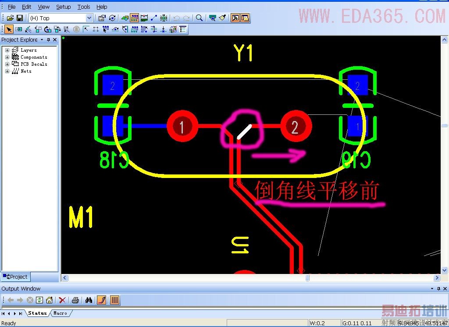The height and width of the screenshot is (327, 449).
Task: Select the Rotate 90 tool
Action: (38, 29)
